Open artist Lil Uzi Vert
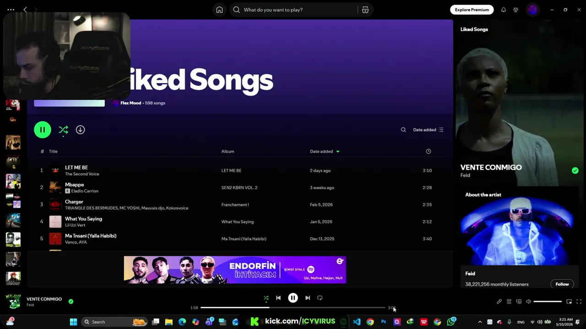This screenshot has width=586, height=329. 75,225
